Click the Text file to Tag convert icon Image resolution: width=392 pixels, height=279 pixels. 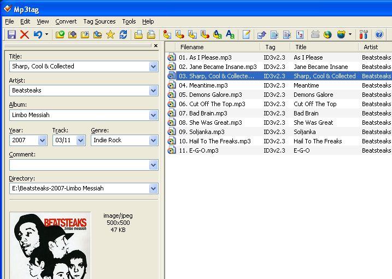click(204, 34)
